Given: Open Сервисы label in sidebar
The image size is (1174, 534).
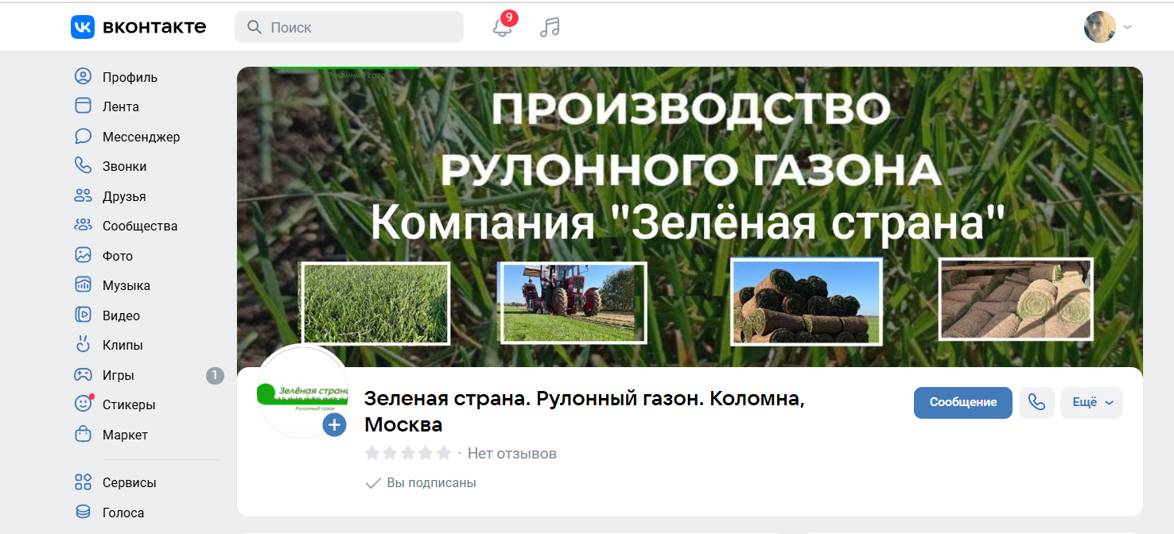Looking at the screenshot, I should coord(130,482).
